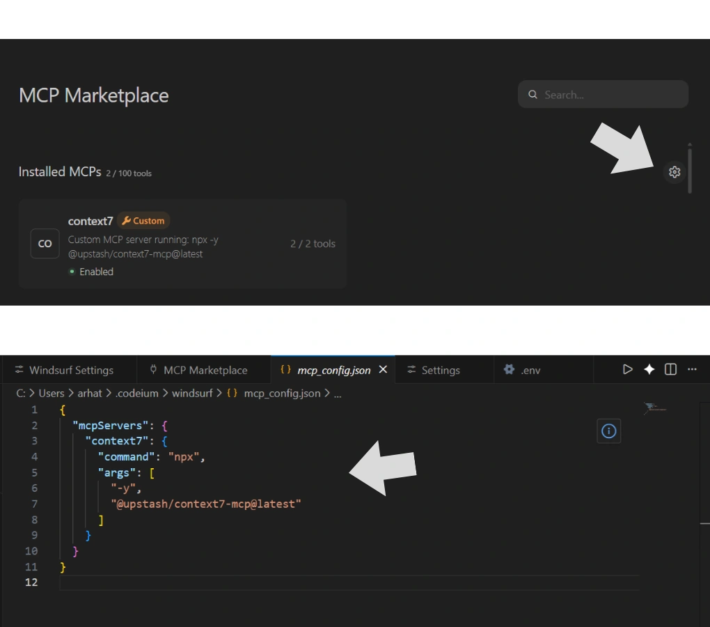Click the "args" key on line 5

tap(116, 472)
